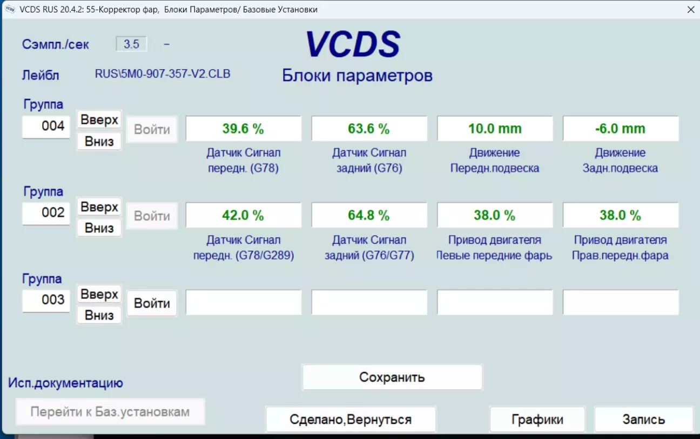The image size is (700, 439).
Task: Click Вверх for group 002
Action: coord(99,207)
